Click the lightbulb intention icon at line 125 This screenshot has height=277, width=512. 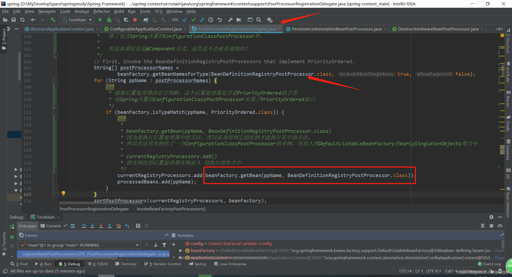pyautogui.click(x=63, y=193)
